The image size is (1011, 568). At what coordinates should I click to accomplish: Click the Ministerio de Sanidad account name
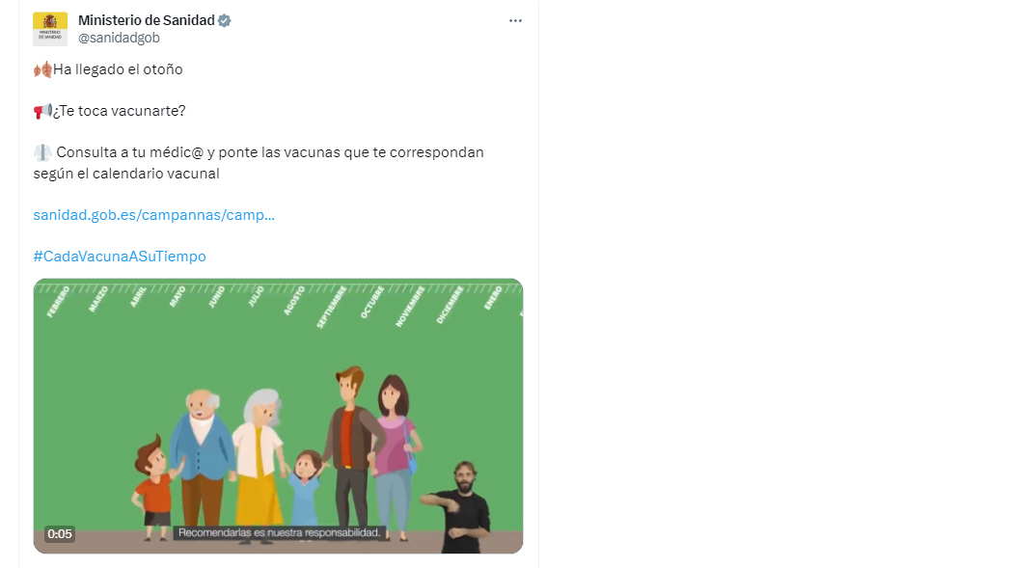147,20
